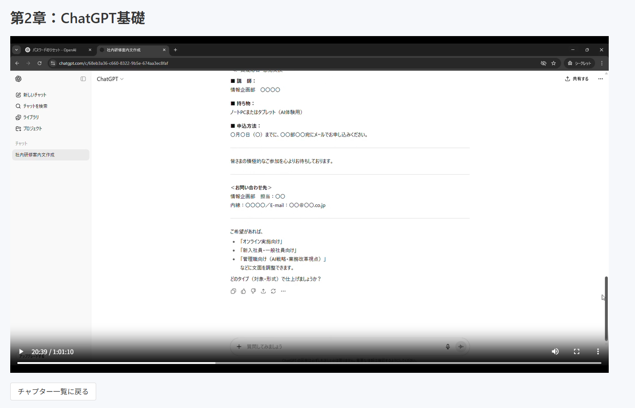Open the ChatGPT model dropdown

pyautogui.click(x=110, y=79)
